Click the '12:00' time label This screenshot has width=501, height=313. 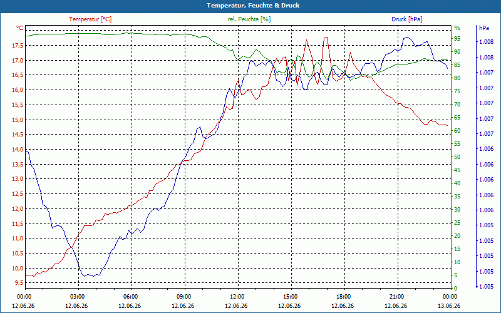click(x=237, y=297)
